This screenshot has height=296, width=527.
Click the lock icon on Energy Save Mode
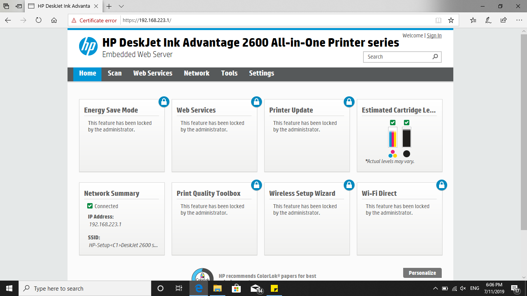click(164, 102)
